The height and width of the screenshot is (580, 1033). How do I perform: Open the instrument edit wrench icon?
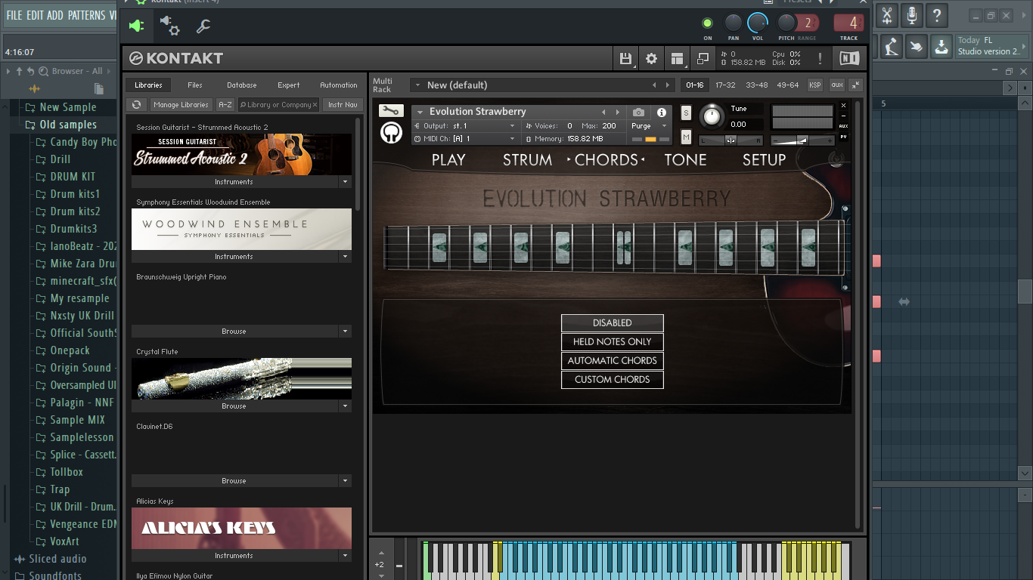[x=391, y=111]
